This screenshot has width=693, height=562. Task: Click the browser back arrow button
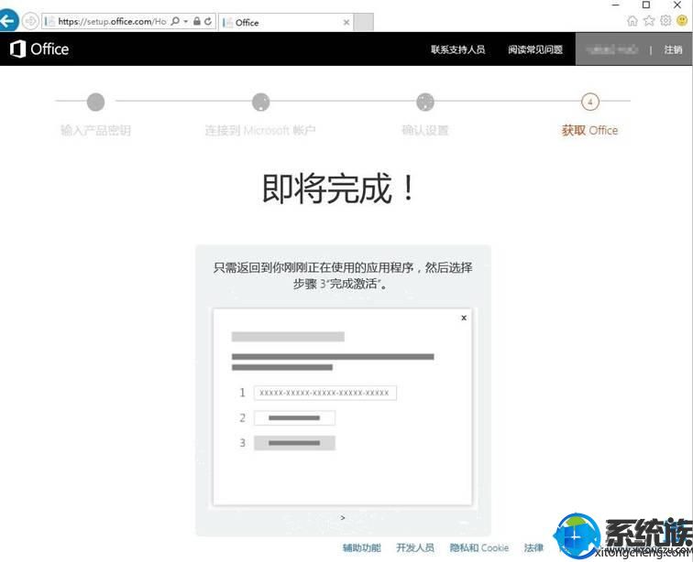pos(8,21)
